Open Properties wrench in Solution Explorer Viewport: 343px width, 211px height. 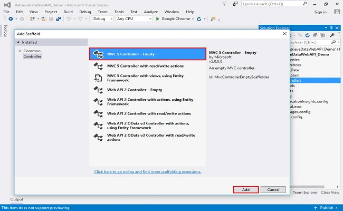coord(332,35)
